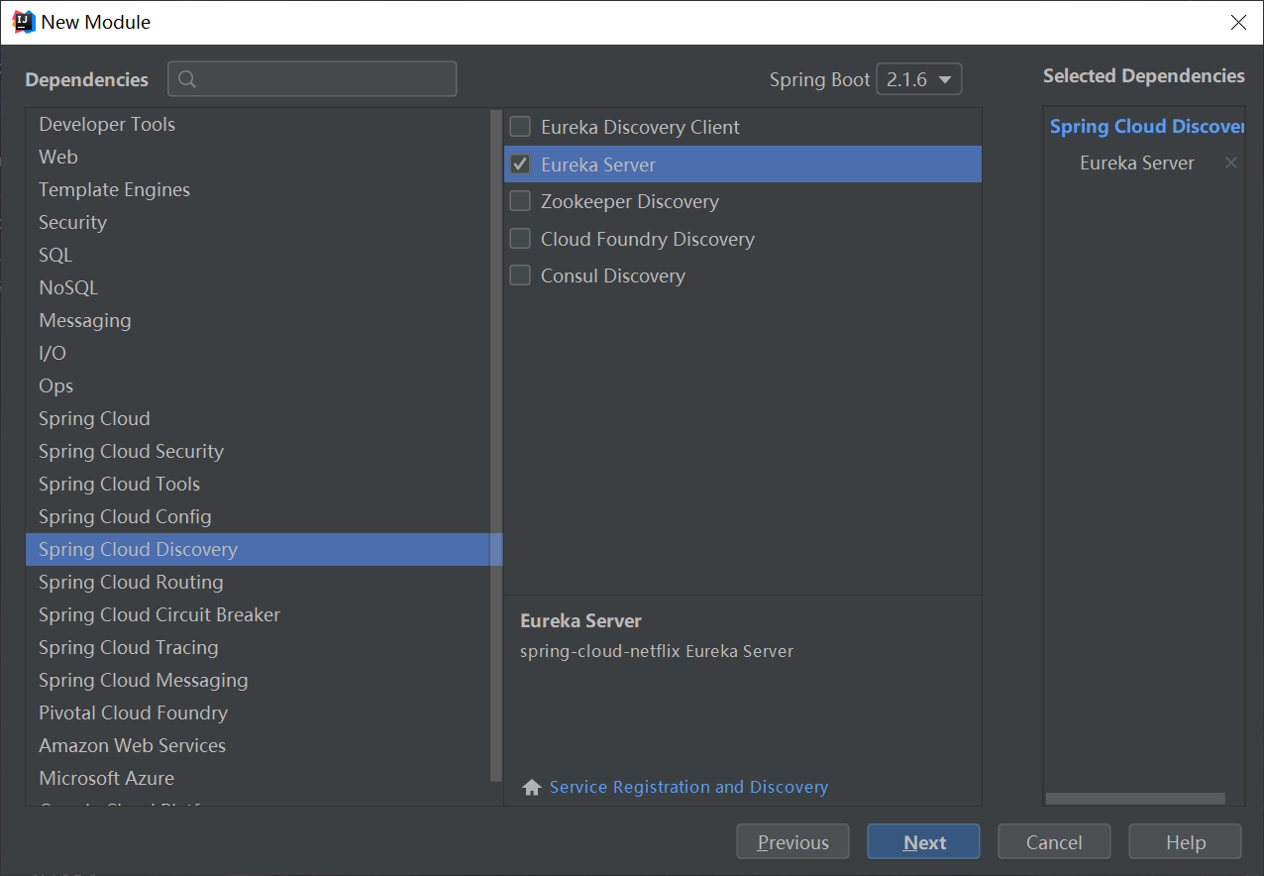The height and width of the screenshot is (876, 1264).
Task: Open Help for this dialog
Action: point(1185,842)
